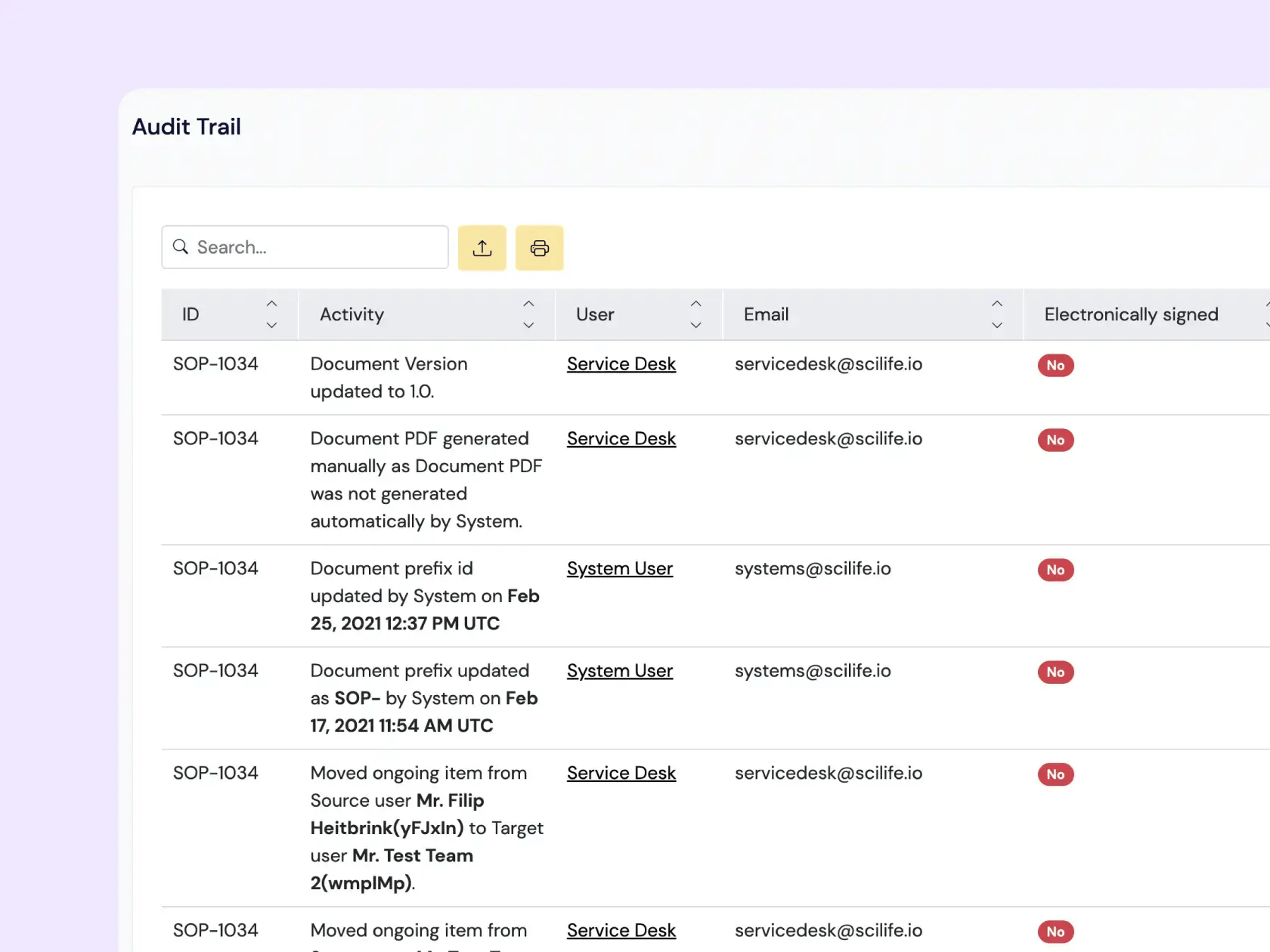Click the Electronically signed column header
The width and height of the screenshot is (1270, 952).
click(x=1130, y=314)
